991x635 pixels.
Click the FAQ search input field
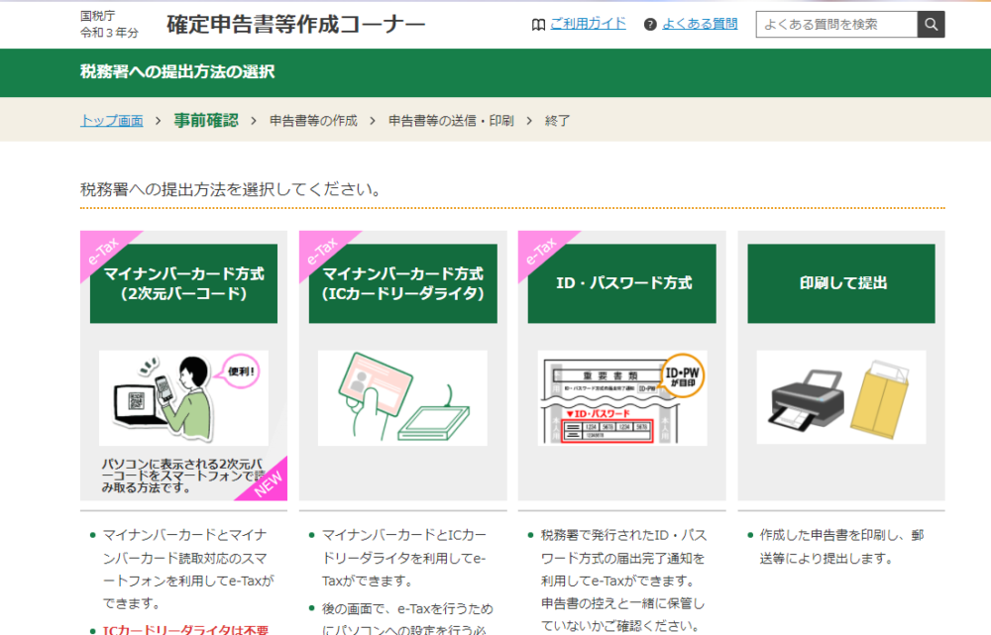[835, 24]
